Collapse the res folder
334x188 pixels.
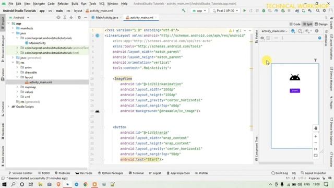(13, 63)
